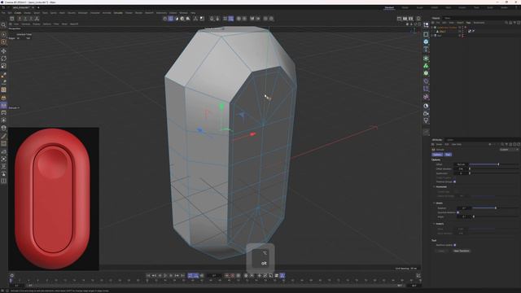The image size is (521, 293).
Task: Open Object Manager Tags menu
Action: 468,23
